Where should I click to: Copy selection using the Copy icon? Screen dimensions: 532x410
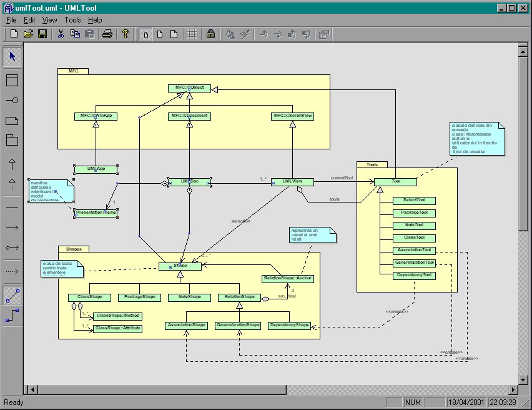75,34
